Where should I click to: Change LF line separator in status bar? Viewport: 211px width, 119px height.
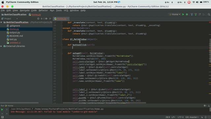[173, 117]
